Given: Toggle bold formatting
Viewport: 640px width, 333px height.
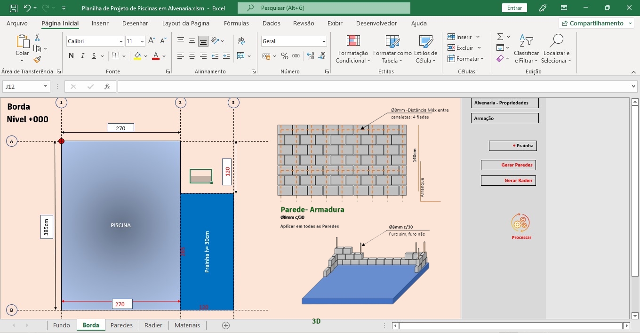Looking at the screenshot, I should tap(71, 56).
